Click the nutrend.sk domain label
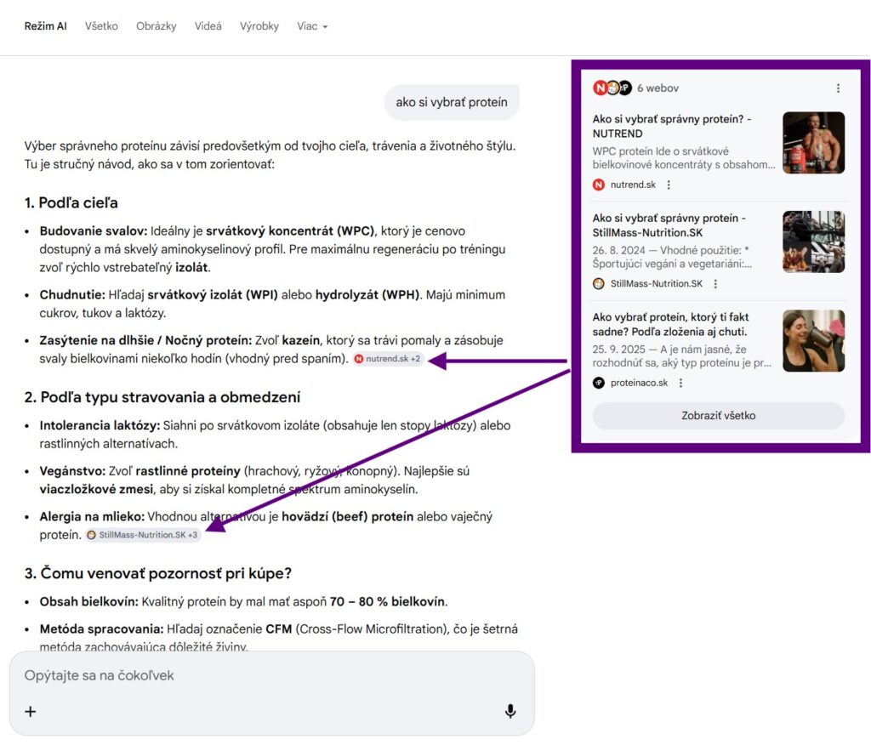Viewport: 871px width, 745px height. [x=633, y=185]
